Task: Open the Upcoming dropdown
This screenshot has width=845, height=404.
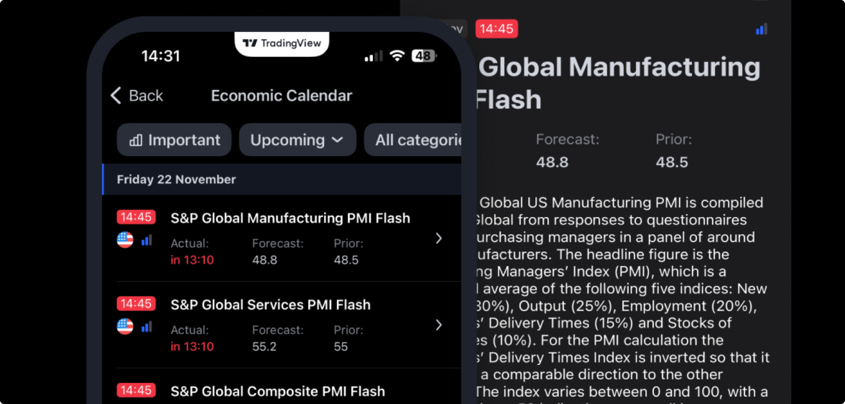Action: pos(297,140)
